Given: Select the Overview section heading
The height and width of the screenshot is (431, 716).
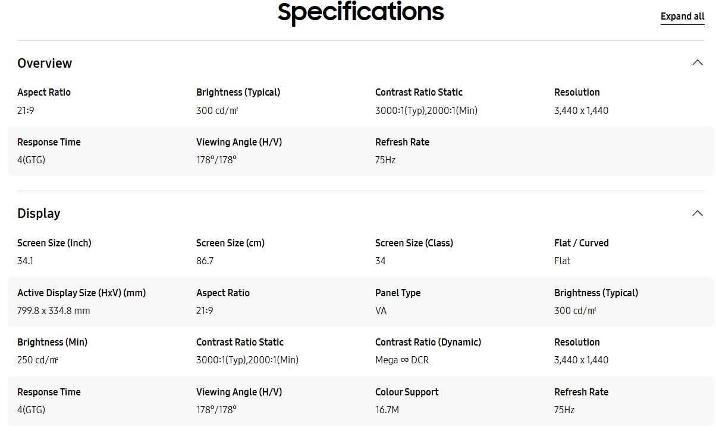Looking at the screenshot, I should pyautogui.click(x=45, y=63).
